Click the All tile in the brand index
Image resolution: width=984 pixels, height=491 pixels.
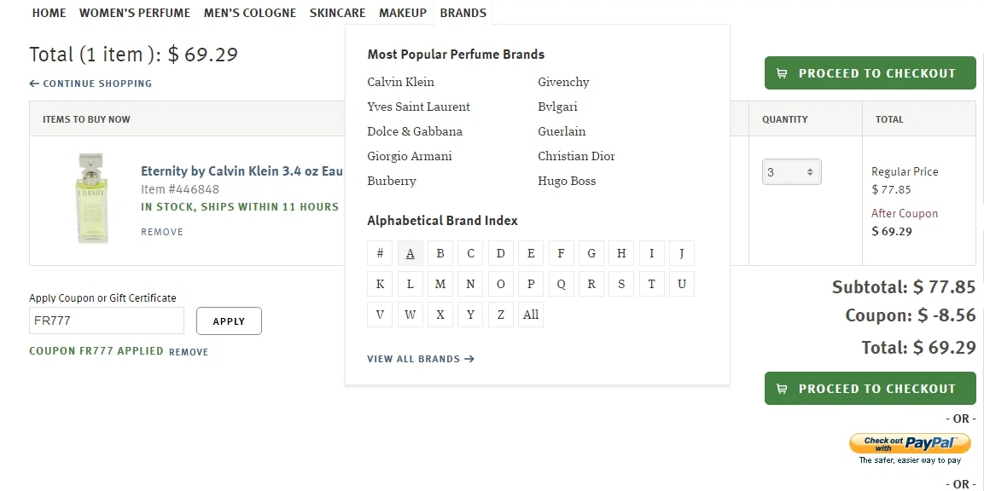pyautogui.click(x=530, y=315)
